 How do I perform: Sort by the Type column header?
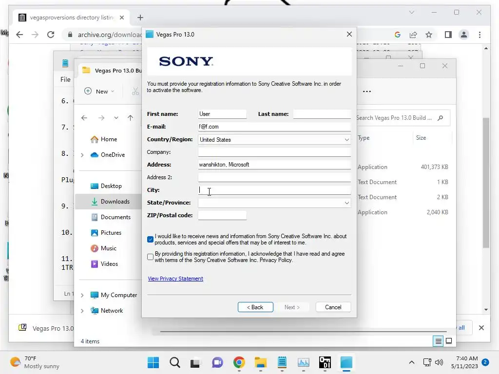[x=364, y=138]
